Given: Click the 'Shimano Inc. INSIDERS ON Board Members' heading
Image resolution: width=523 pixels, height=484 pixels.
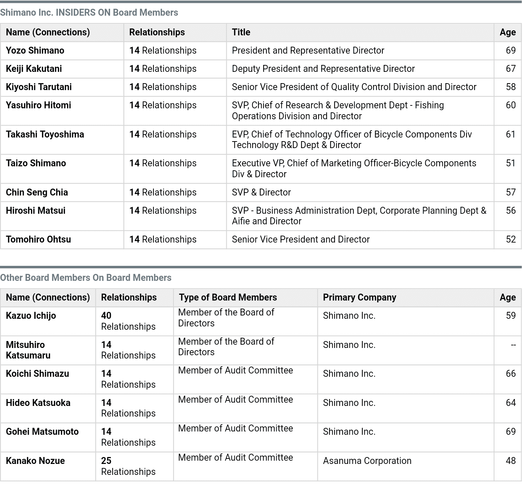Looking at the screenshot, I should [89, 13].
